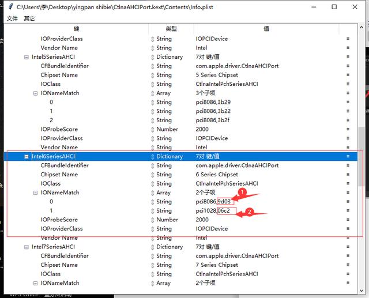Collapse IONameMatch array under Intel6SeriesAHCI
The width and height of the screenshot is (369, 298).
tap(35, 193)
